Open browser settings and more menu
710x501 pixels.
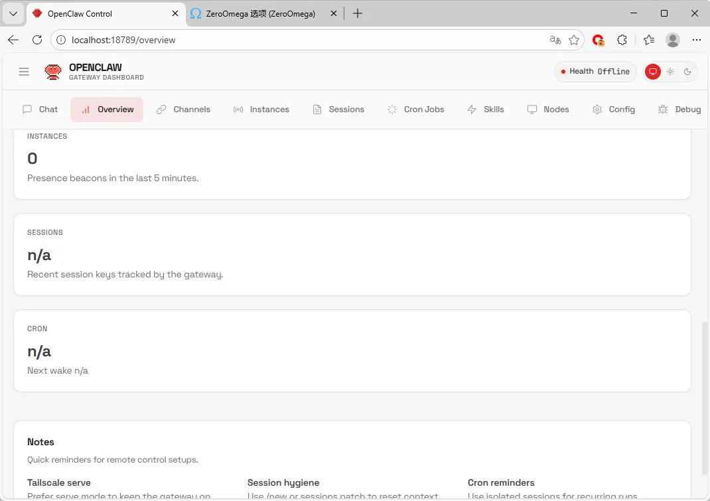pos(697,40)
